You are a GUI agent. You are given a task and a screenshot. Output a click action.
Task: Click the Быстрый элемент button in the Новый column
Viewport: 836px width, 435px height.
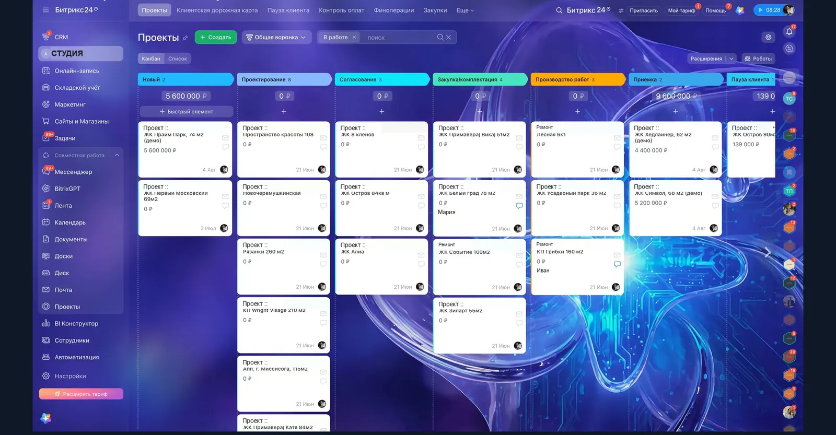(186, 111)
